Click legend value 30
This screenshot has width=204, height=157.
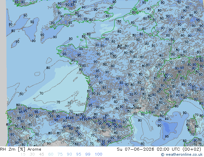32,154
